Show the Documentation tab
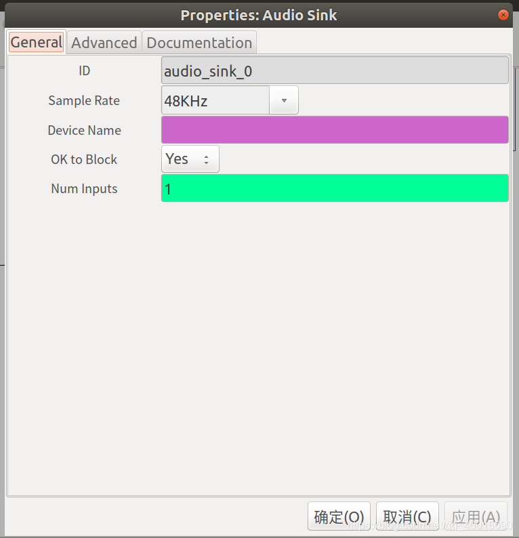 click(x=199, y=43)
